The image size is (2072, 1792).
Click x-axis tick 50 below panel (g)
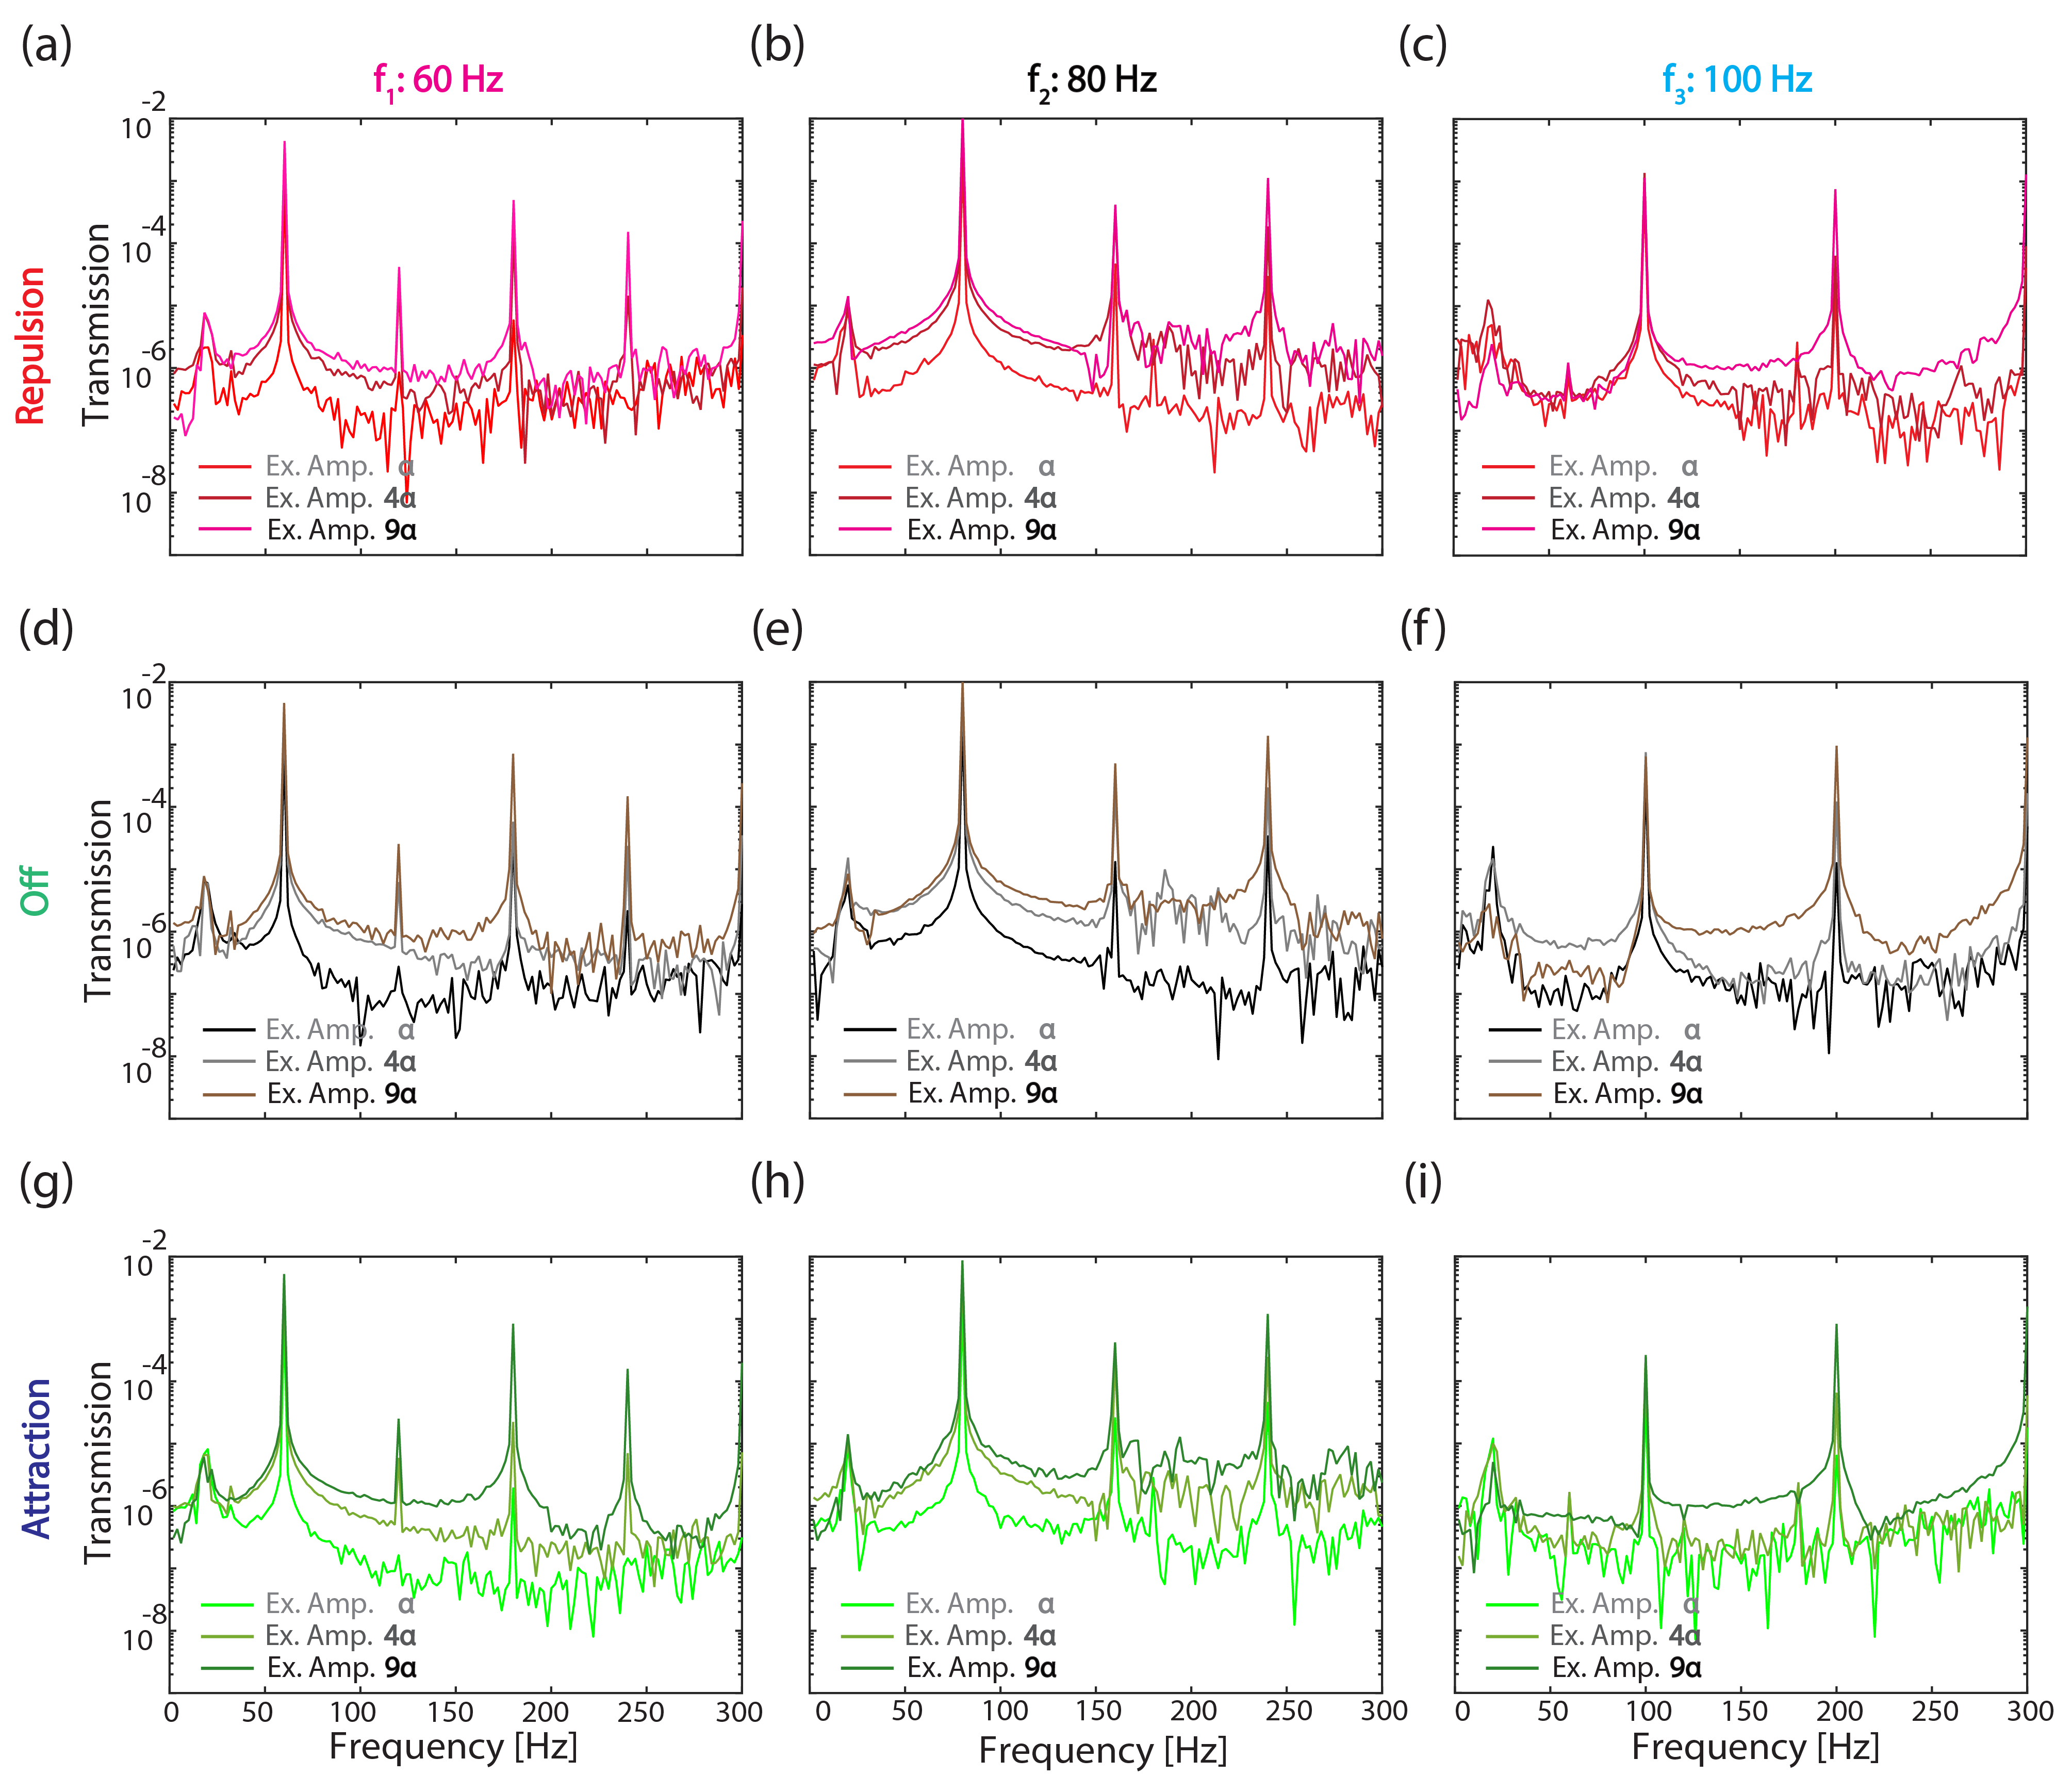(257, 1712)
